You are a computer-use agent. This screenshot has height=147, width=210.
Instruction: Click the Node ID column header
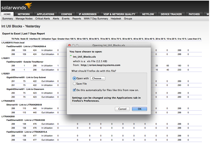click(x=24, y=39)
